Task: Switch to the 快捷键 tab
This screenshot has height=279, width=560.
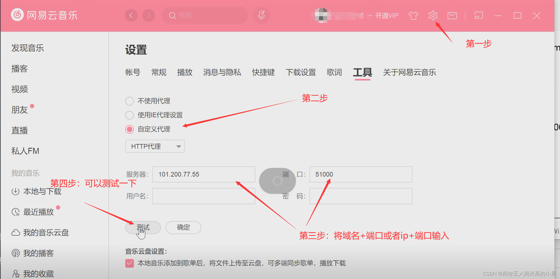Action: point(263,72)
